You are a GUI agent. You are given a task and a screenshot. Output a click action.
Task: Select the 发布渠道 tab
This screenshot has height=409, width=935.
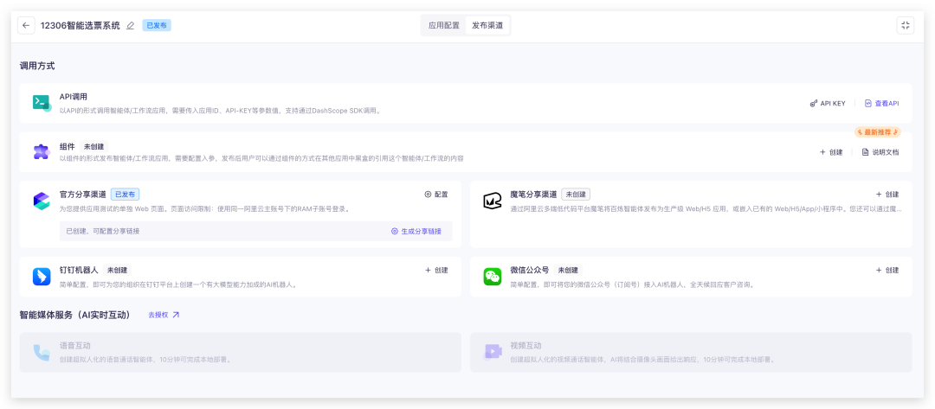click(x=487, y=26)
